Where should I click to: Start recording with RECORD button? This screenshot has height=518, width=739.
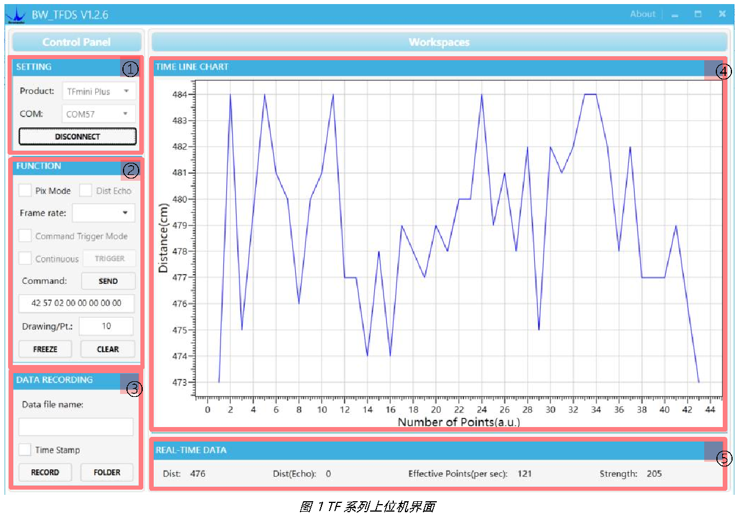(45, 472)
